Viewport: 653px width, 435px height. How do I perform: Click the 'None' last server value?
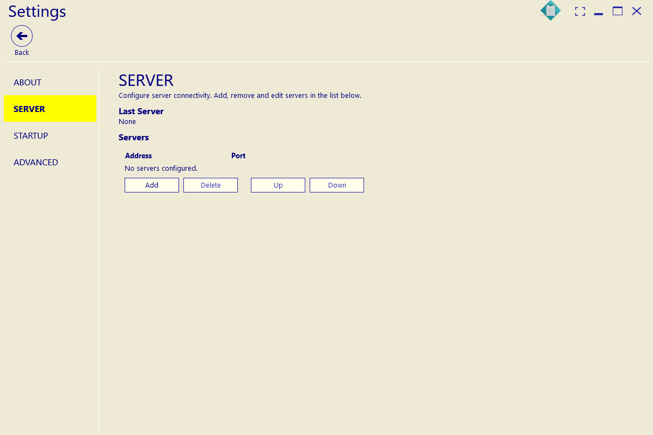coord(127,122)
